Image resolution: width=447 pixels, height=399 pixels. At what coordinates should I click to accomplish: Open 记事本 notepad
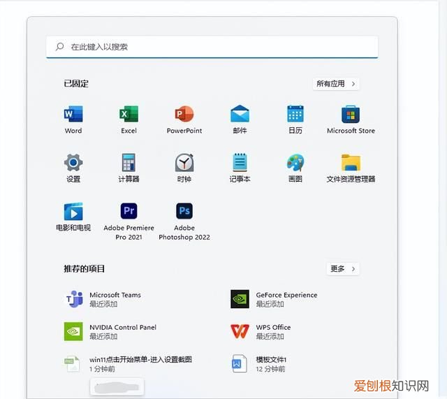(x=240, y=163)
